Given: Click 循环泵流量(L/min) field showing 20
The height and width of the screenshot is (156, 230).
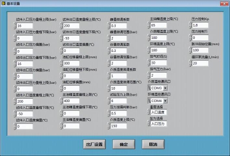Looking at the screenshot, I should tap(200, 63).
